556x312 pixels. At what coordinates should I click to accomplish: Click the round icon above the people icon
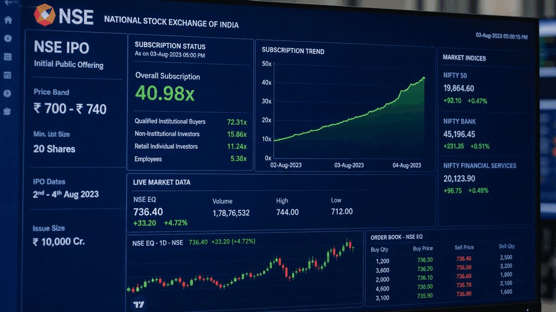click(x=7, y=93)
